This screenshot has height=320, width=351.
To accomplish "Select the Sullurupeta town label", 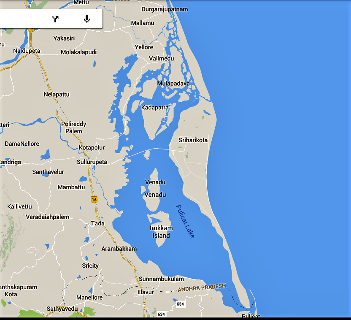I will click(x=92, y=162).
